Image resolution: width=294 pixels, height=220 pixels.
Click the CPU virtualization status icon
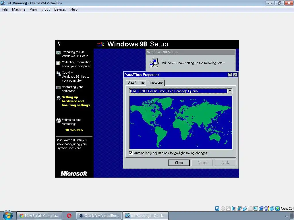(267, 209)
